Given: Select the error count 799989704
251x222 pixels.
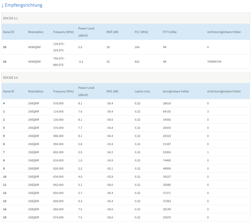Looking at the screenshot, I should [x=214, y=62].
